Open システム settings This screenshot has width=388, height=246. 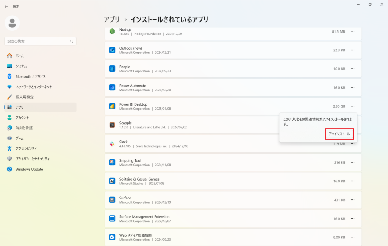[40, 66]
